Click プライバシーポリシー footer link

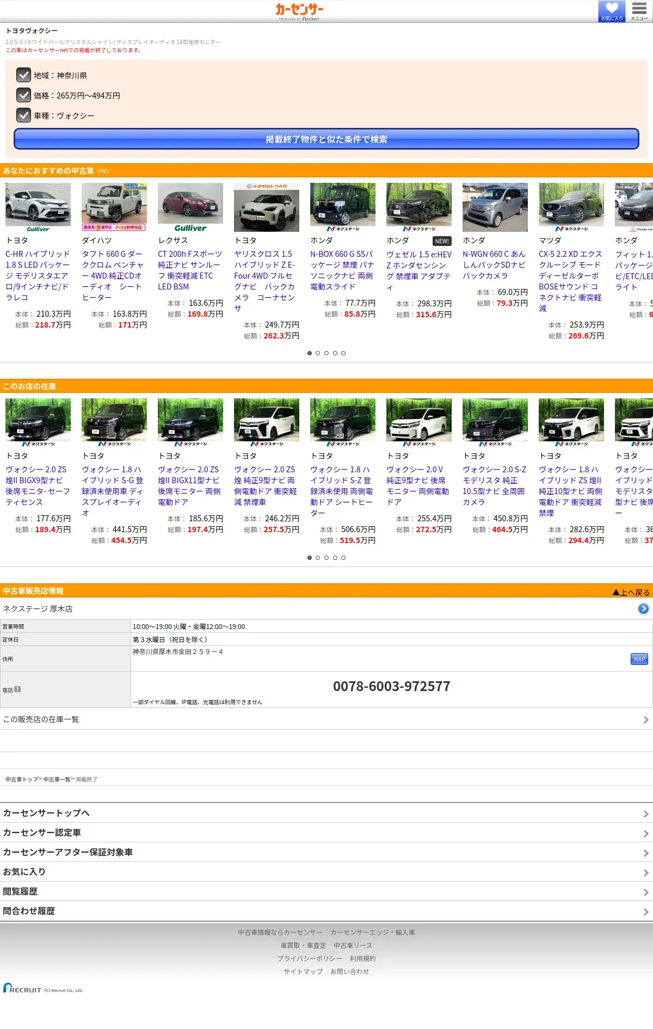click(x=310, y=958)
